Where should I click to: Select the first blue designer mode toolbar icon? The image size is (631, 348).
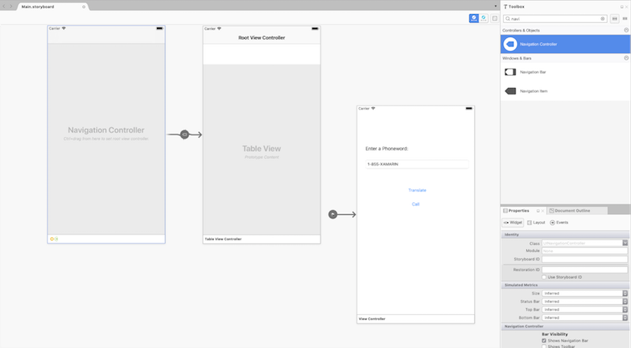point(474,18)
